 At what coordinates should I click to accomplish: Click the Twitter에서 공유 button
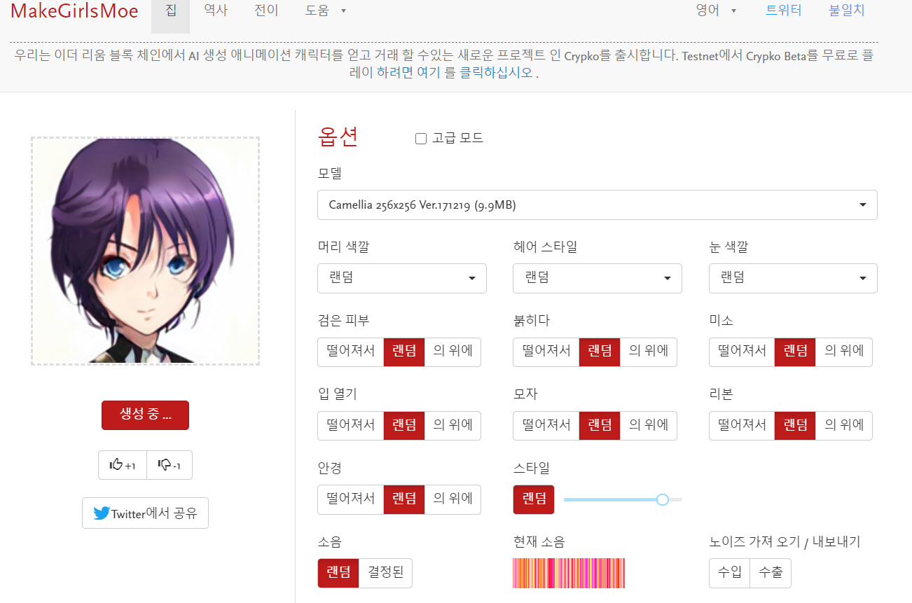pyautogui.click(x=145, y=513)
